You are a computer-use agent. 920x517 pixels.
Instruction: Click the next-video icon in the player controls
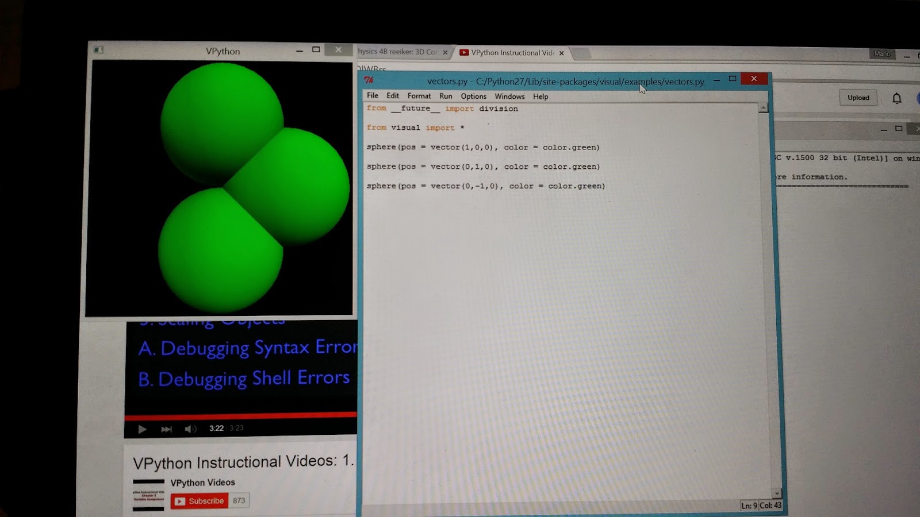(166, 429)
